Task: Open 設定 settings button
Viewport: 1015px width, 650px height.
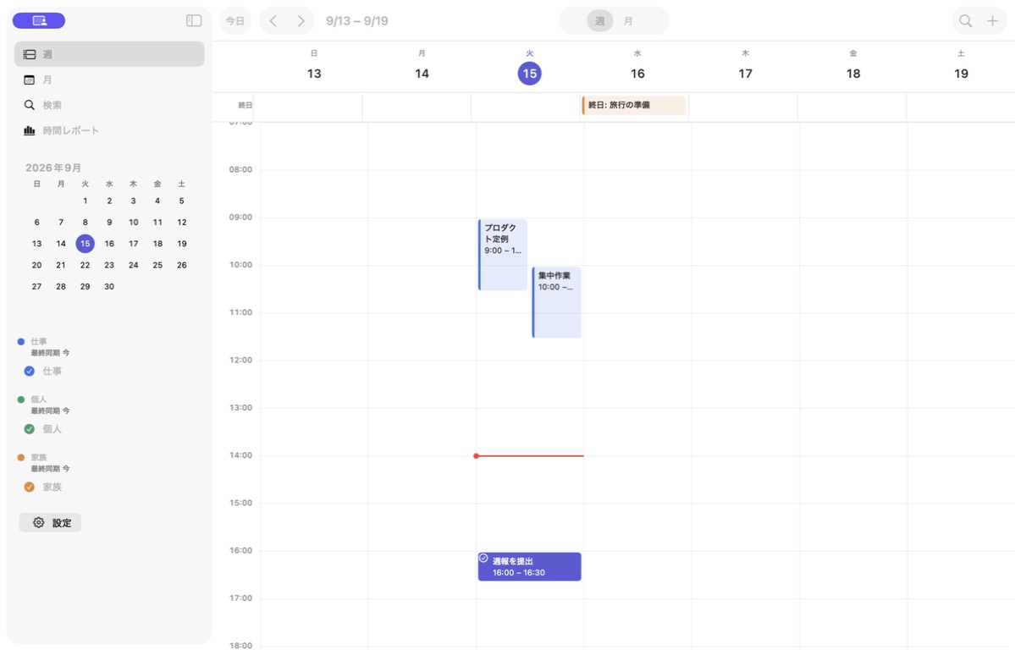Action: tap(50, 522)
